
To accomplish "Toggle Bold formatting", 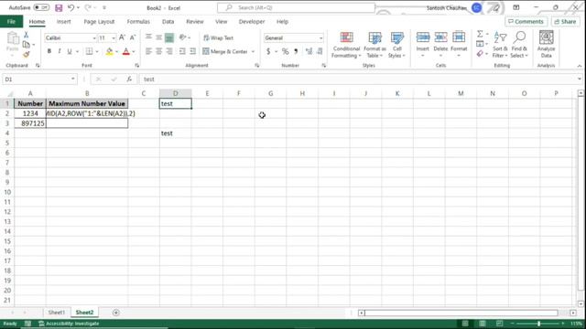I will (49, 51).
